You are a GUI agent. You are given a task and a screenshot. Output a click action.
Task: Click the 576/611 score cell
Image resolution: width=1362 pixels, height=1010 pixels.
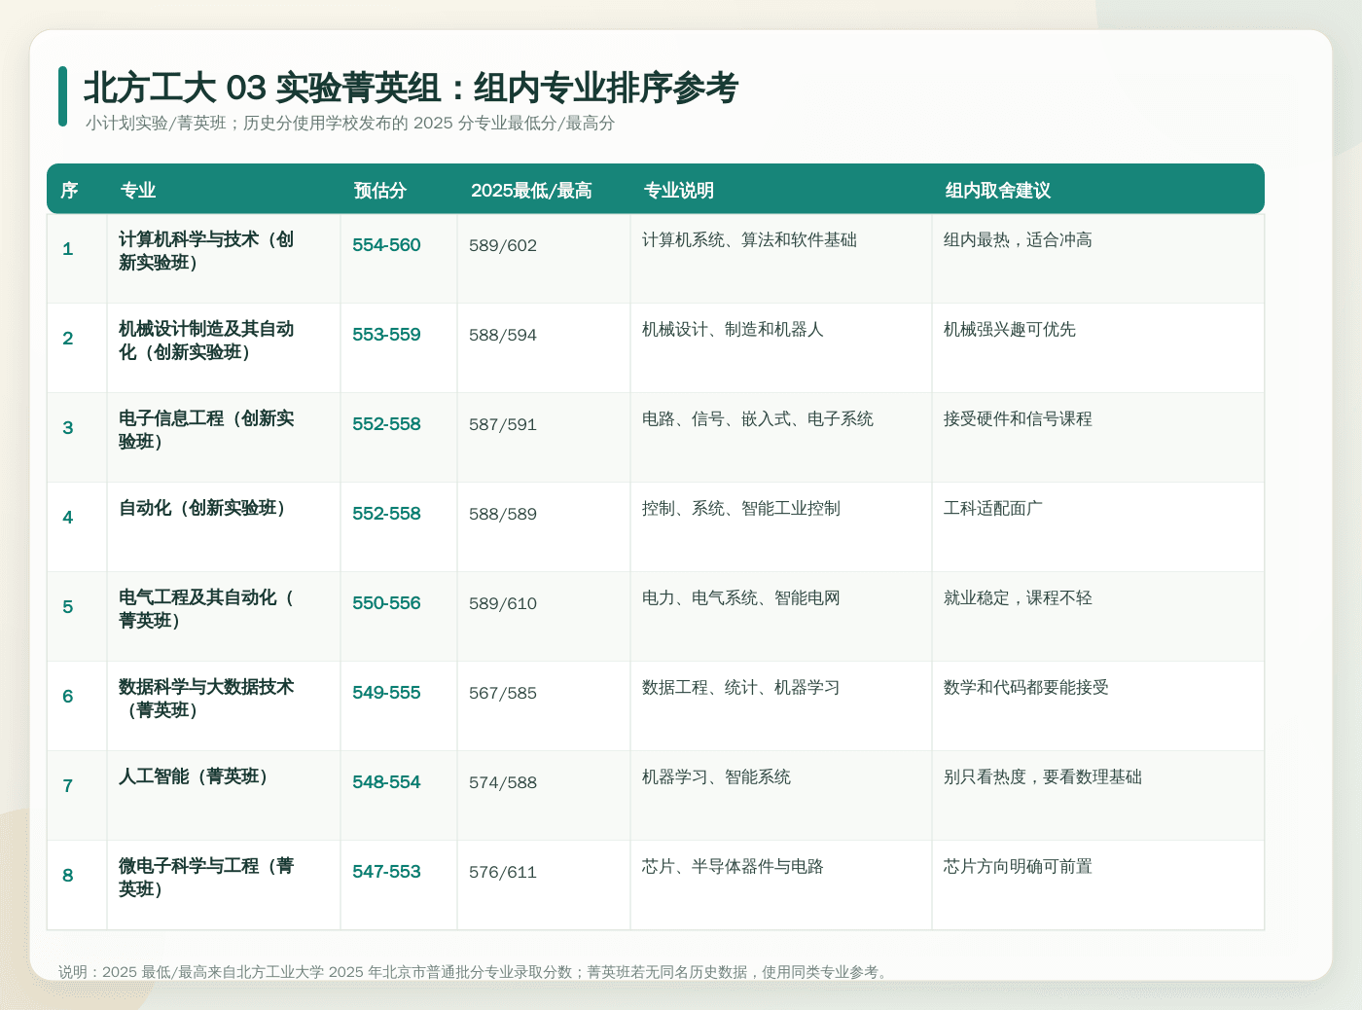point(503,872)
